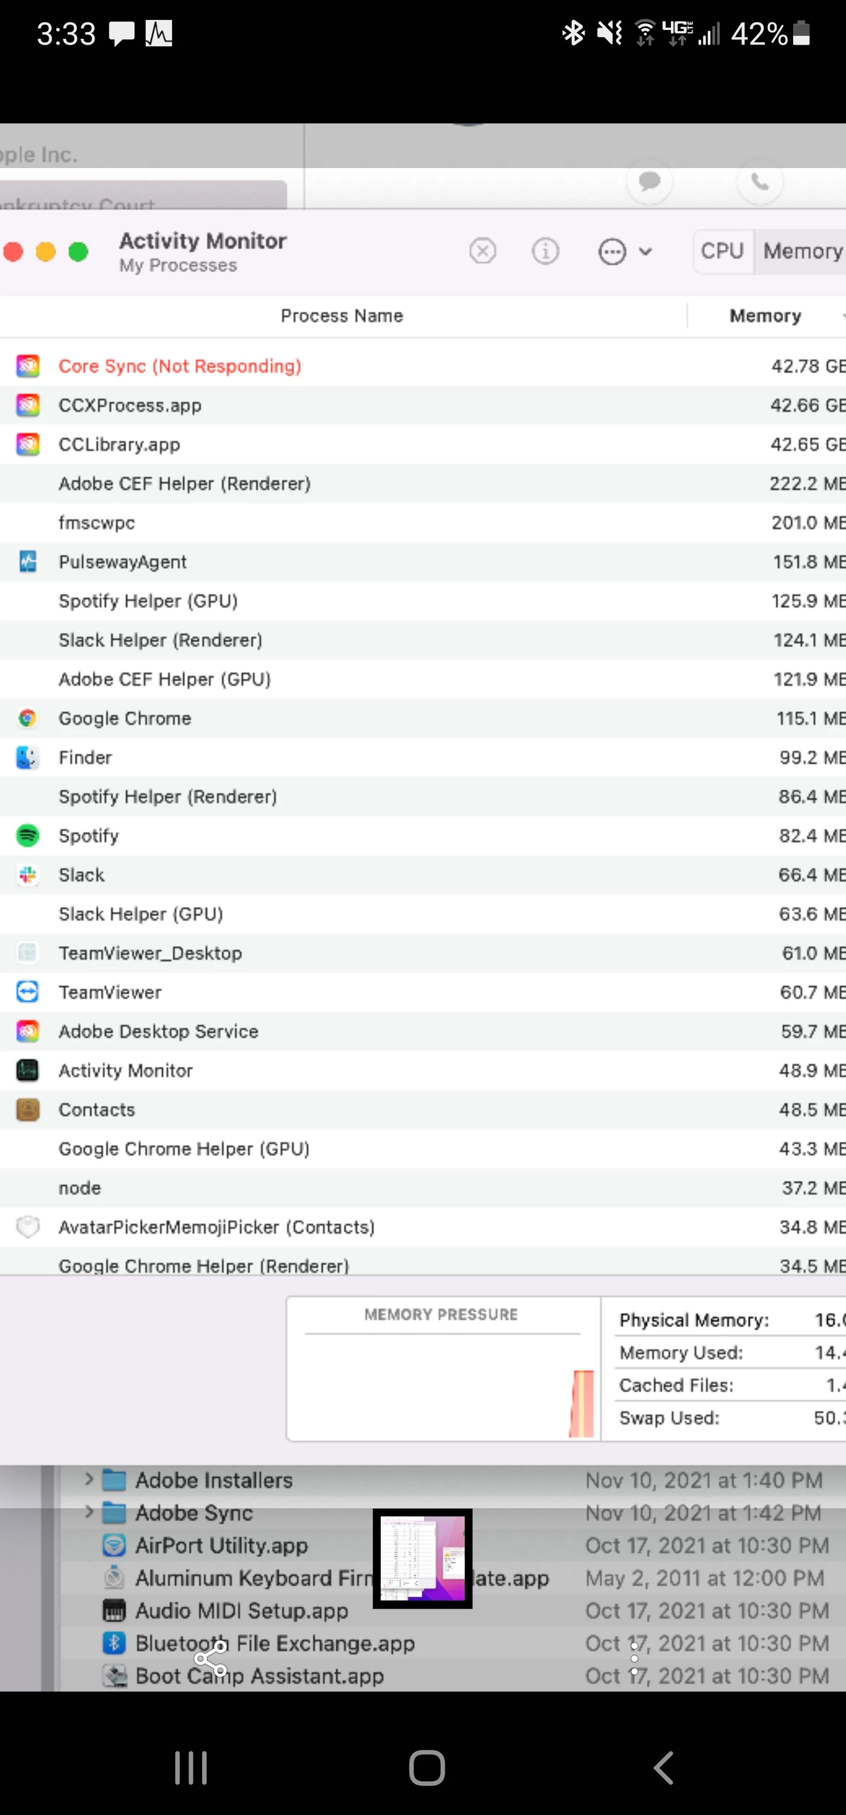Click the Audio MIDI Setup.app icon

(114, 1610)
